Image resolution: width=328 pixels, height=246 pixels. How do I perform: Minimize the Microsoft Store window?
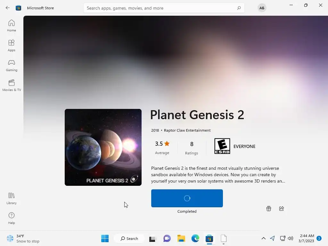291,5
